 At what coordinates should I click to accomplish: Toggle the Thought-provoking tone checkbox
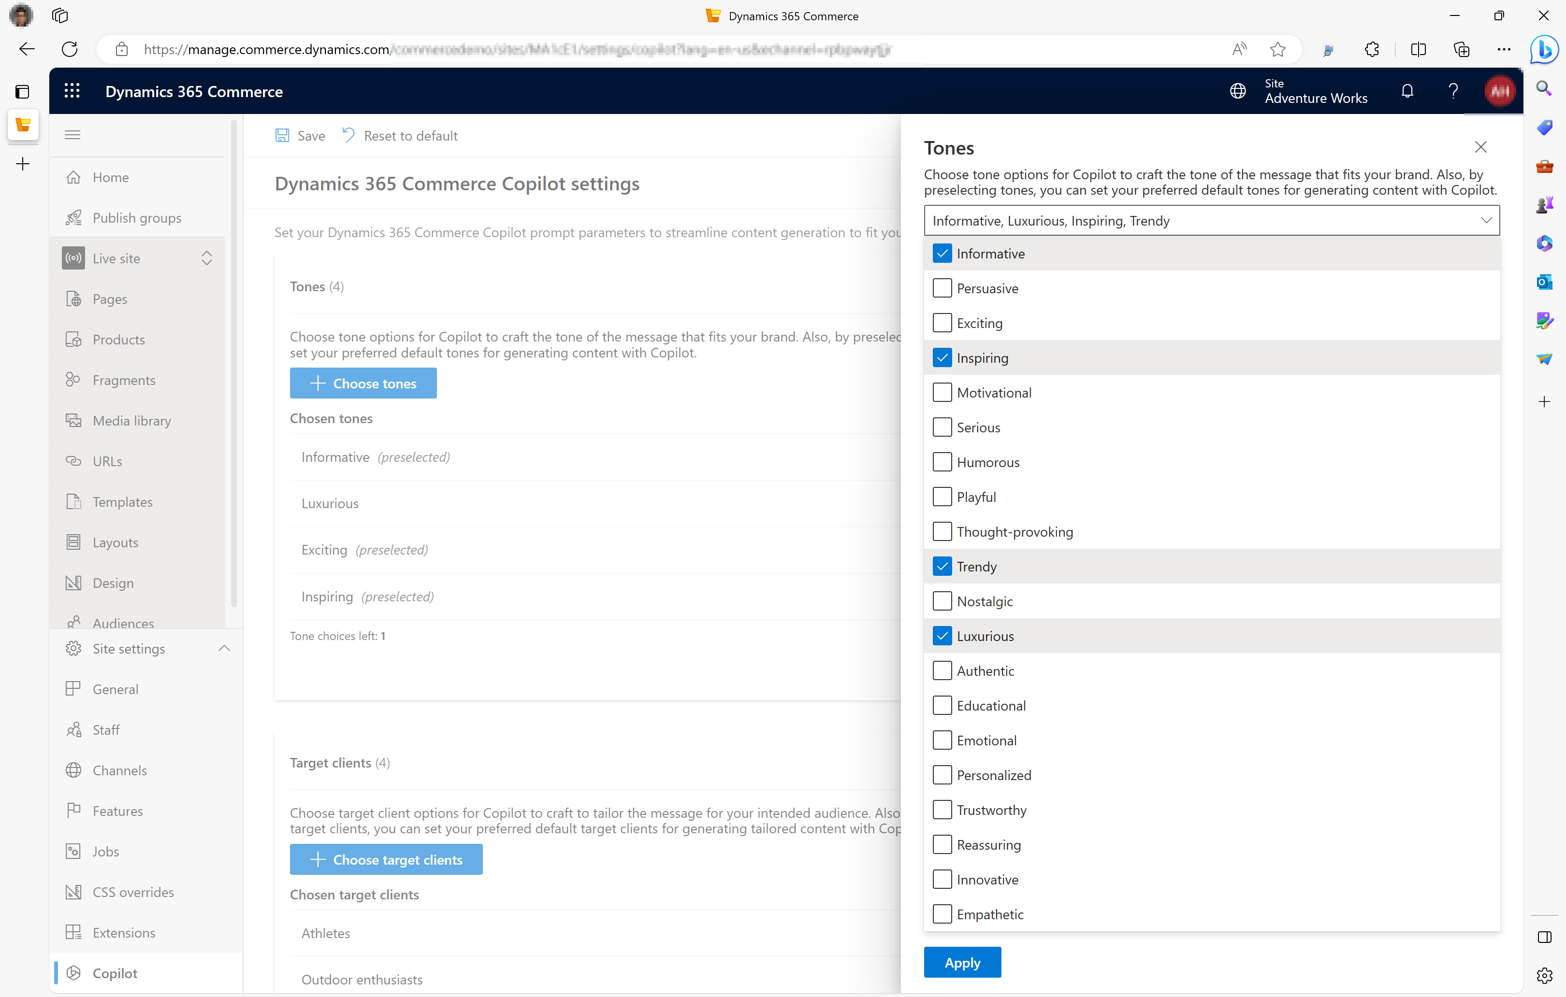[x=942, y=530]
